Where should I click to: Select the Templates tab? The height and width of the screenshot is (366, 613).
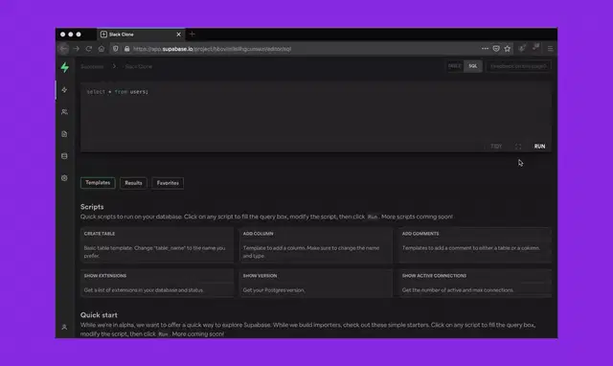coord(98,183)
